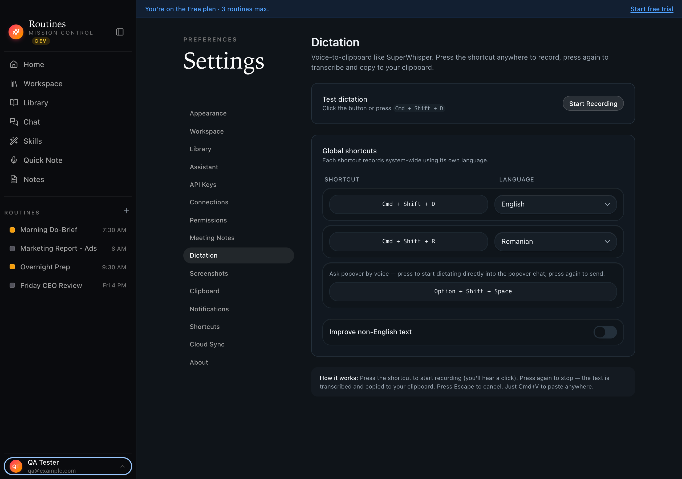Click the Notes document icon
Viewport: 682px width, 479px height.
[14, 179]
